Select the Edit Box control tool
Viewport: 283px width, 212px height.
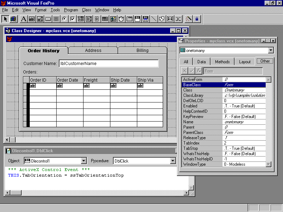coord(40,19)
